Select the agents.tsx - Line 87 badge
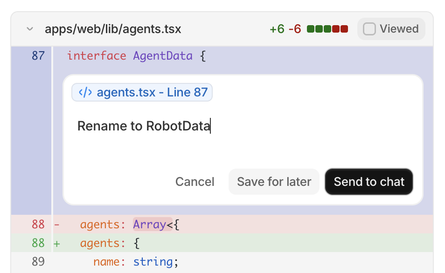The width and height of the screenshot is (445, 273). click(x=142, y=92)
